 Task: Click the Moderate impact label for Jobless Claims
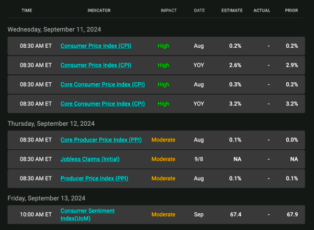point(163,159)
